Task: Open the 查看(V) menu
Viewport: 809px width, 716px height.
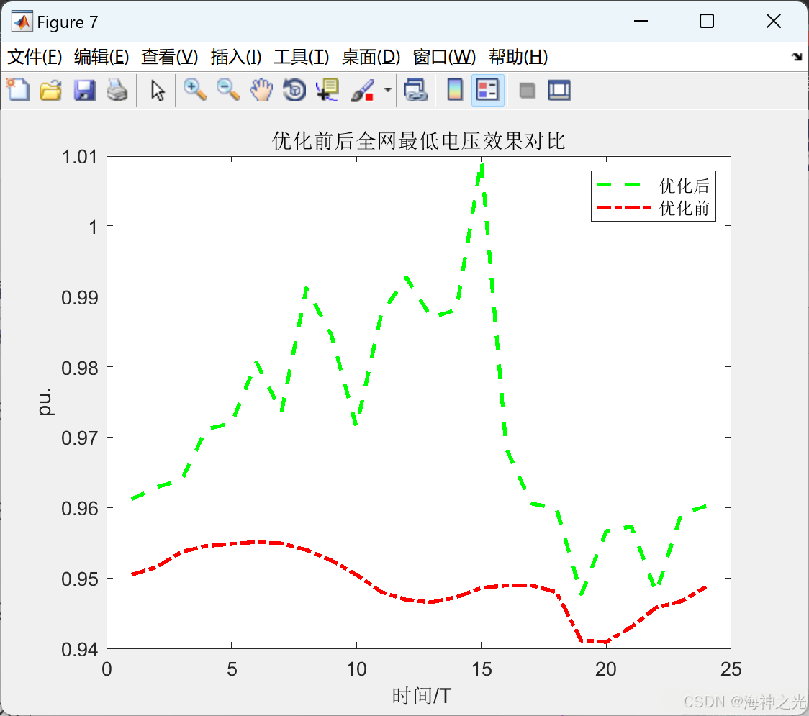Action: 169,57
